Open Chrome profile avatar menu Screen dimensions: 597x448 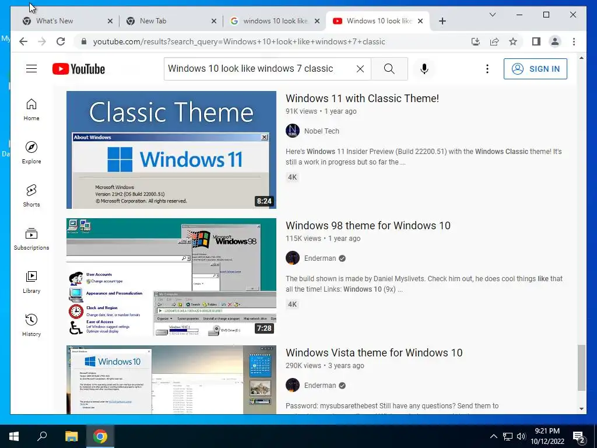[555, 41]
